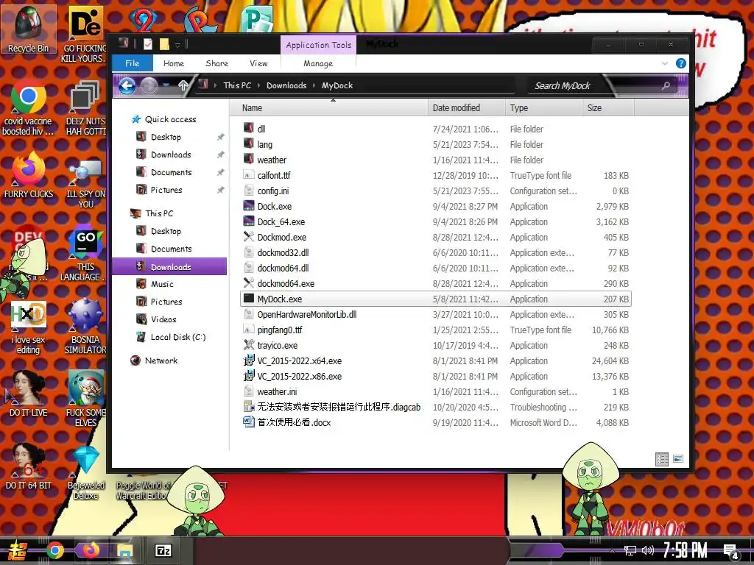Go up one folder level
This screenshot has width=754, height=565.
click(x=183, y=86)
